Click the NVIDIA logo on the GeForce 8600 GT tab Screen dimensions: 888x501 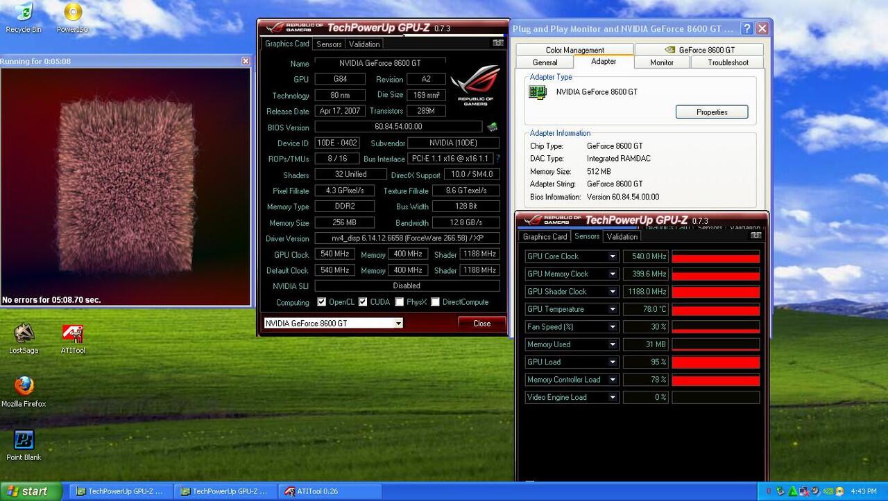click(x=670, y=50)
